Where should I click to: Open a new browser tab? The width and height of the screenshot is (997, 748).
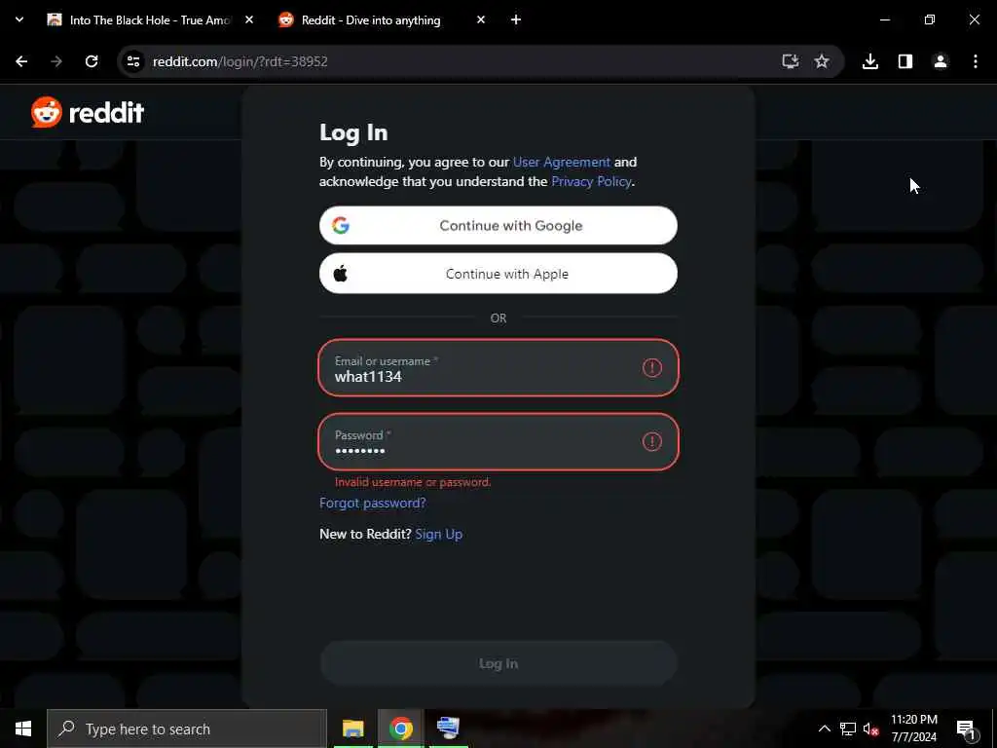click(x=516, y=19)
